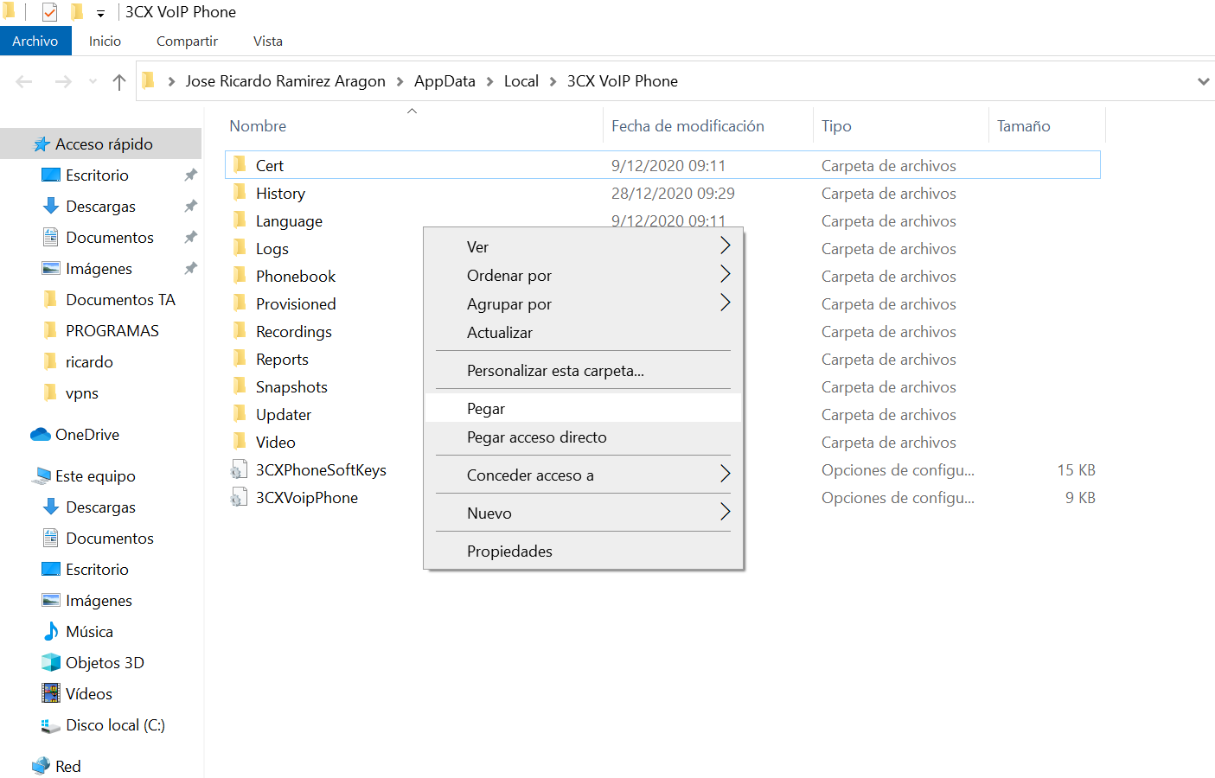
Task: Click the Disco local (C:) drive icon
Action: tap(51, 725)
